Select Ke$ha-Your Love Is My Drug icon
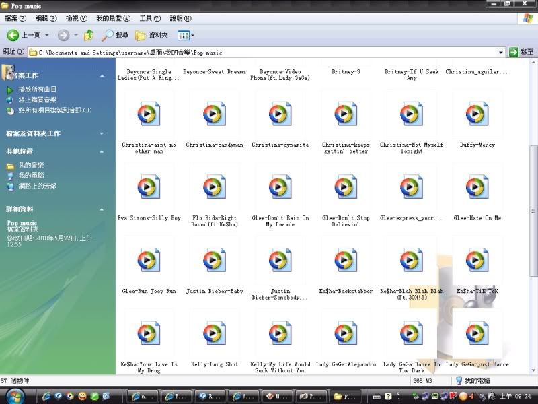Image resolution: width=538 pixels, height=404 pixels. [x=149, y=333]
